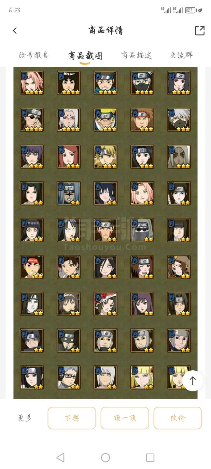Go to 交流群 tab
The height and width of the screenshot is (469, 211).
[x=182, y=55]
